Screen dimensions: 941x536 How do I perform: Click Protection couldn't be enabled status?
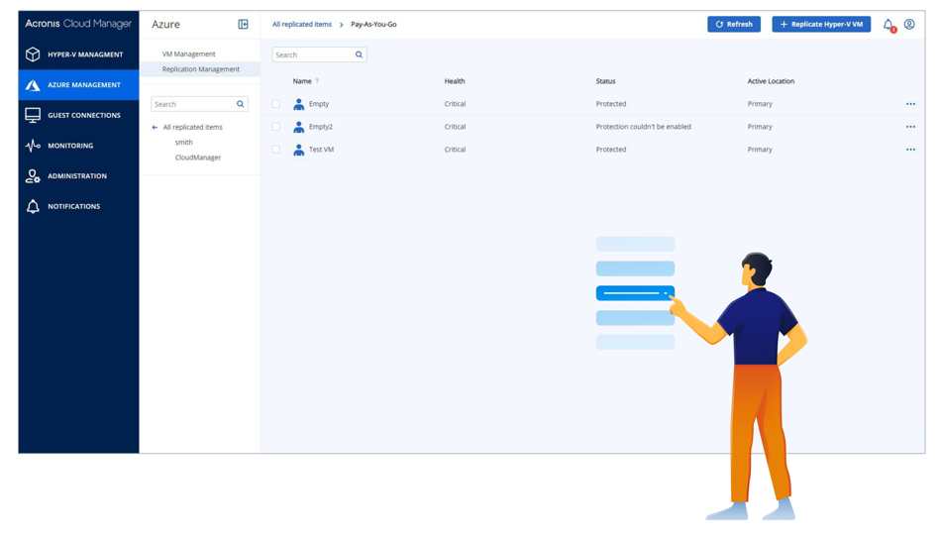[x=643, y=127]
